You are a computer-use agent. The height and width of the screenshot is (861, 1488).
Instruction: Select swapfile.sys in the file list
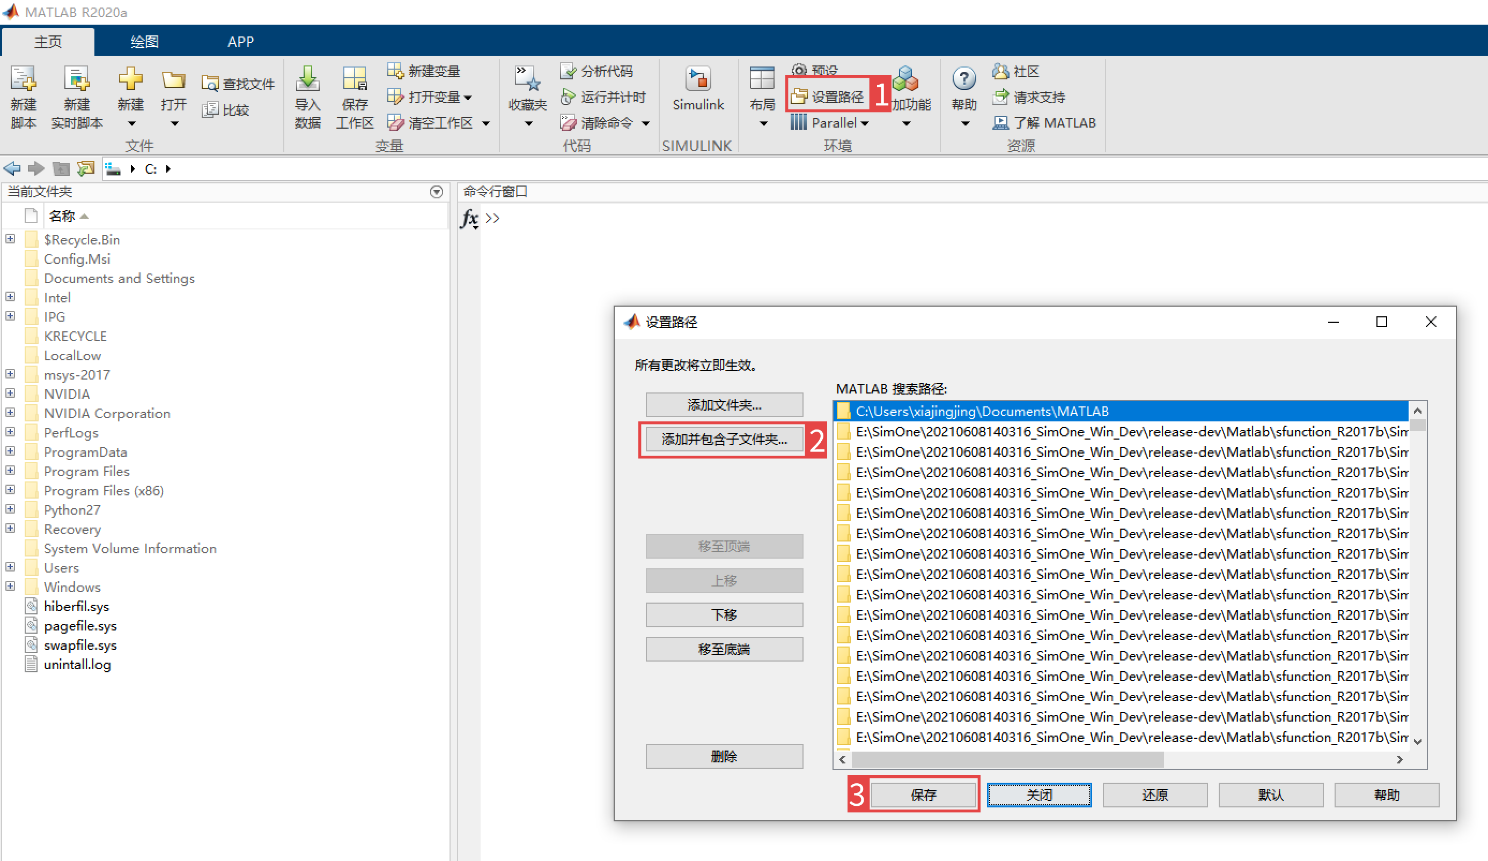click(80, 645)
